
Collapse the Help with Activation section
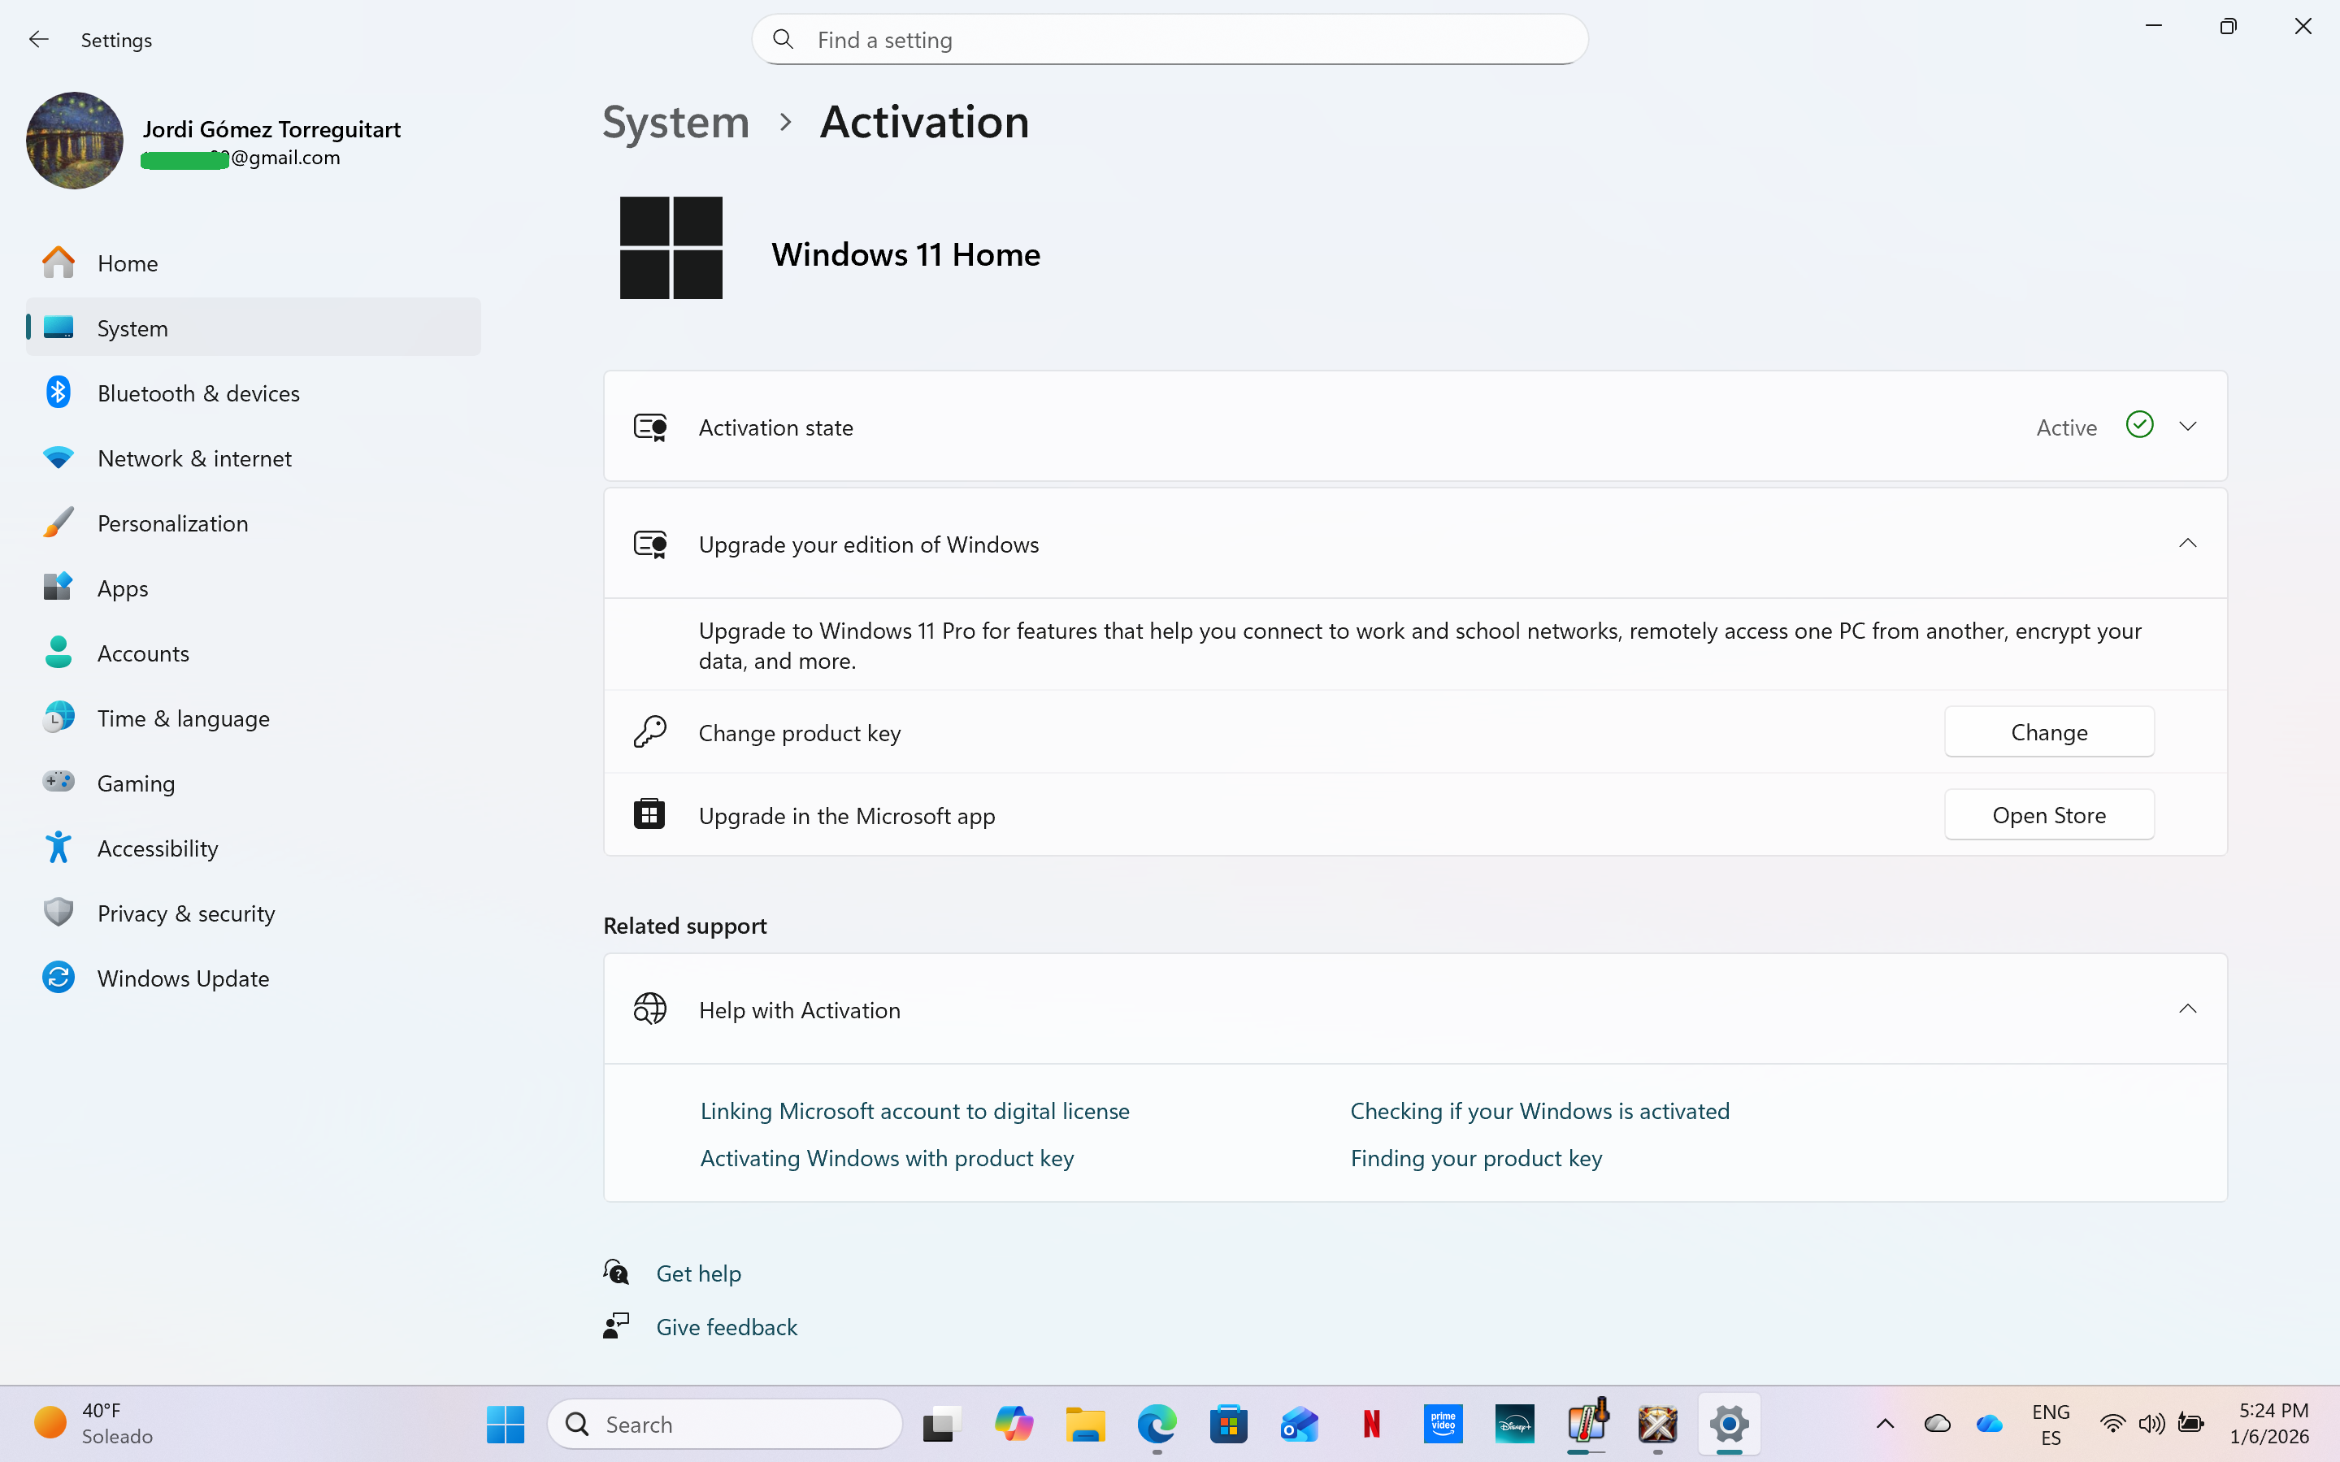2187,1009
